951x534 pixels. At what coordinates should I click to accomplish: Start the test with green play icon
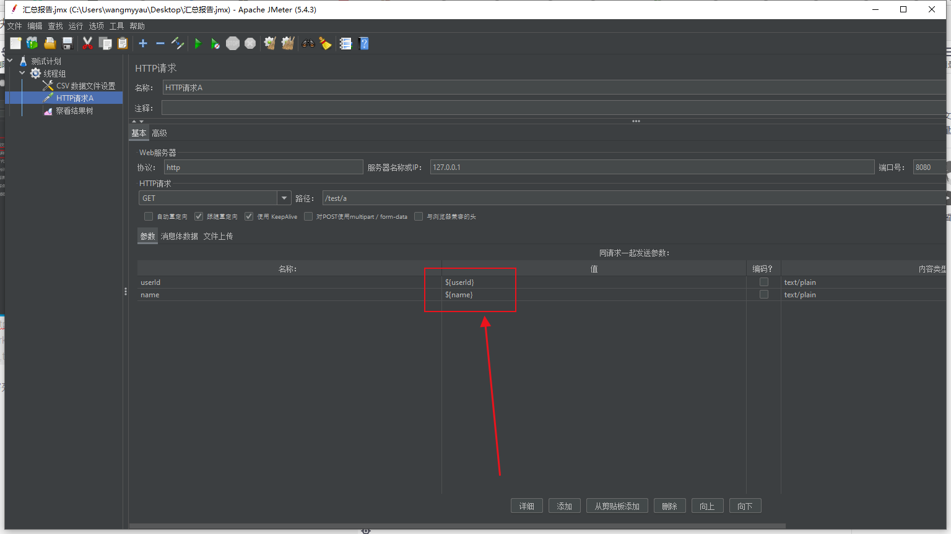[x=198, y=43]
